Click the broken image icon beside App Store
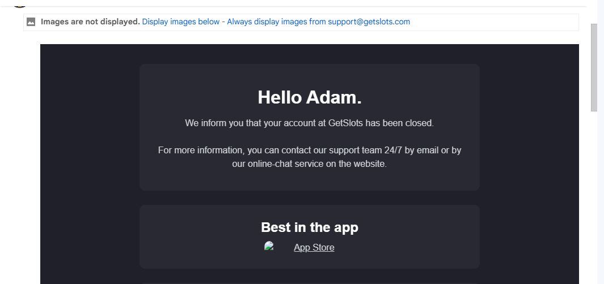Screen dimensions: 604x284 click(x=269, y=246)
